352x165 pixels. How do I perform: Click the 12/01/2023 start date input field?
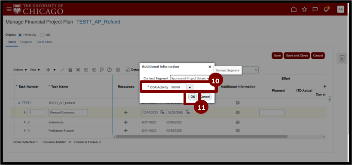(x=150, y=113)
